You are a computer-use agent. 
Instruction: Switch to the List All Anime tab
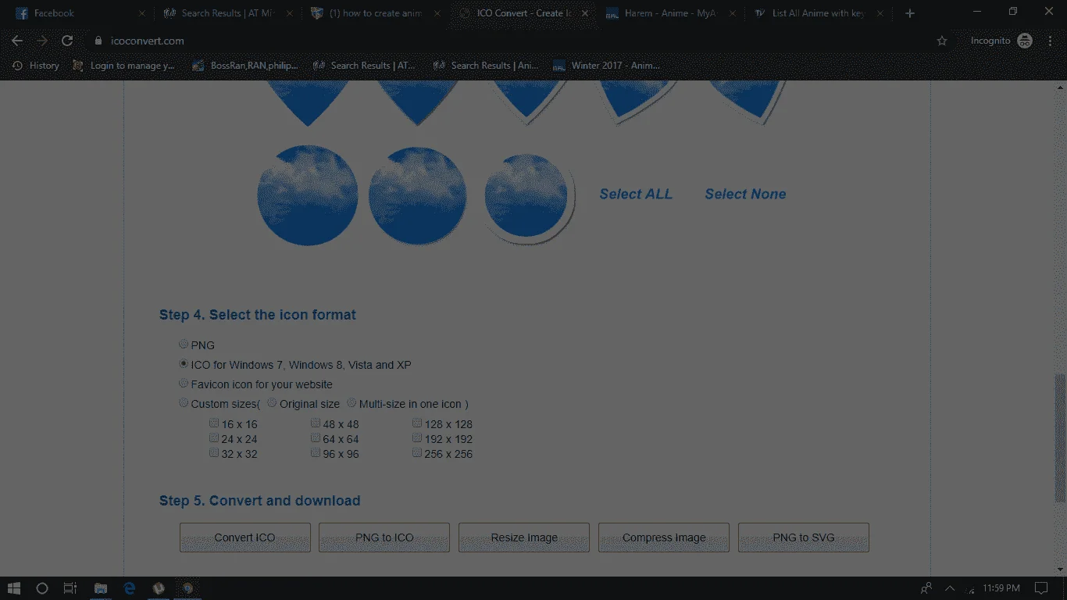(818, 13)
